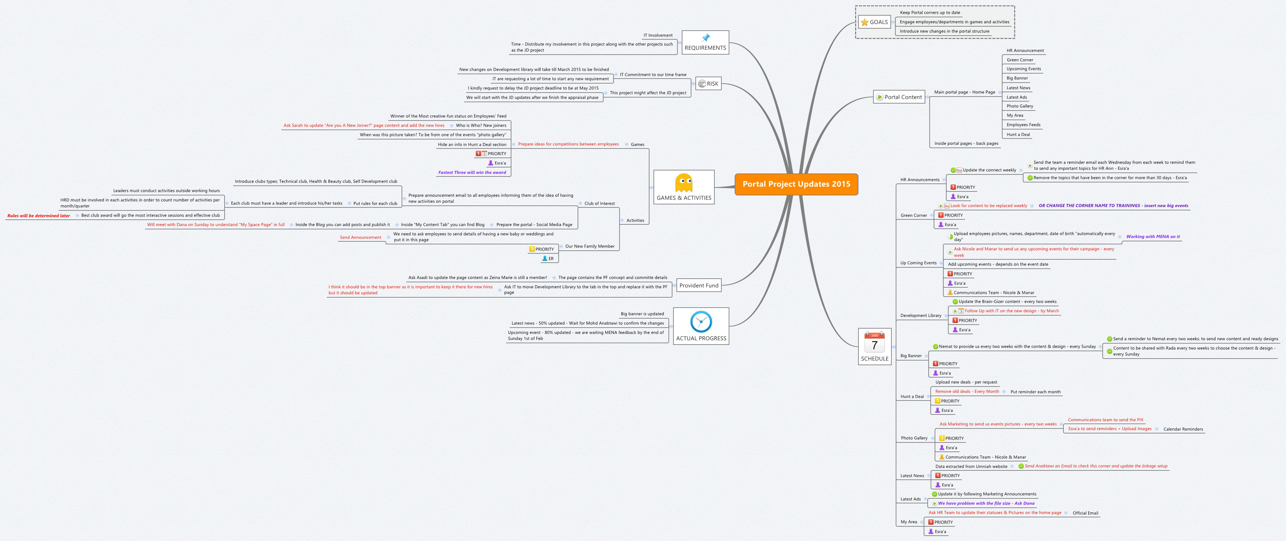Select Hunt a Deal under Main portal page

(1018, 135)
